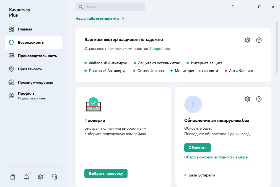Click the Производительность monitor icon

pos(11,56)
